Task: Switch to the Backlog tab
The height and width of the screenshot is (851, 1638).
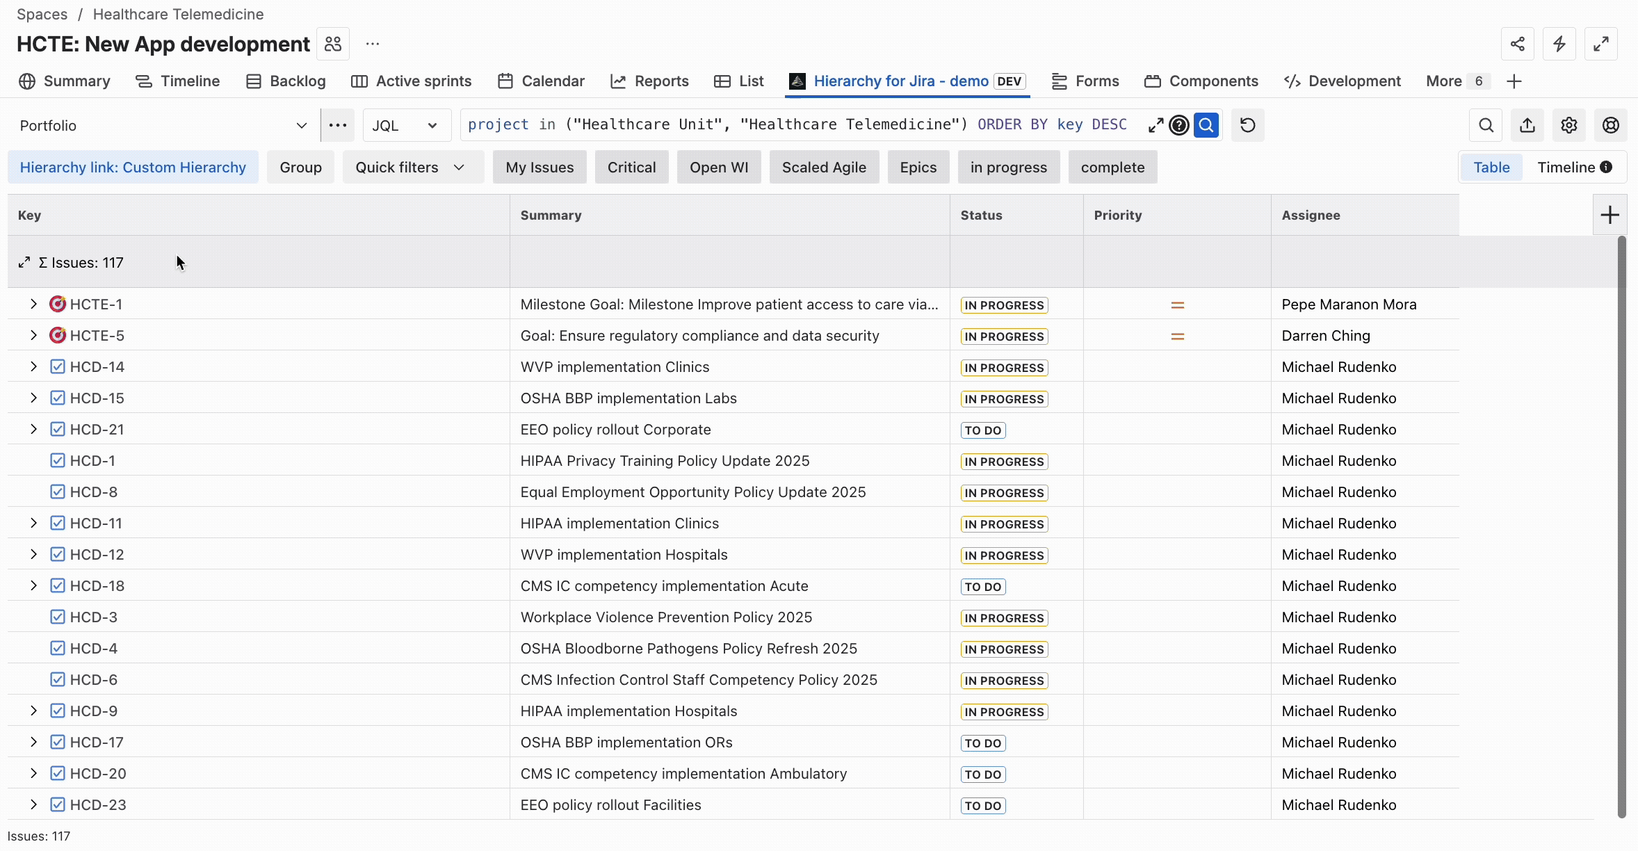Action: 286,81
